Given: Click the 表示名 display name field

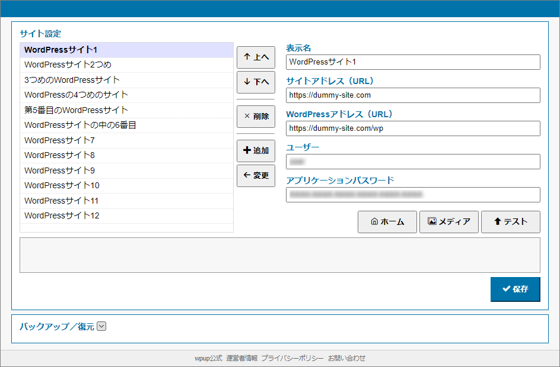Looking at the screenshot, I should click(x=413, y=62).
